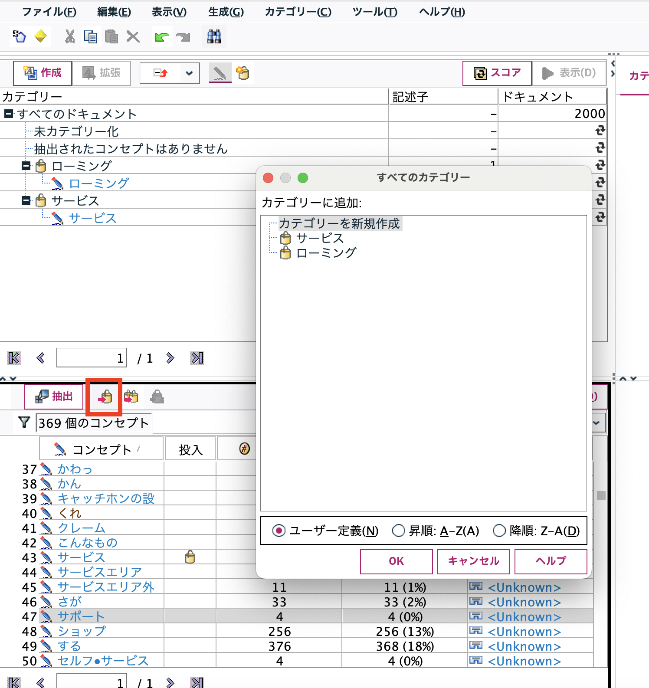Click the add-to-category bucket icon with pink arrow
The width and height of the screenshot is (649, 688).
tap(104, 397)
